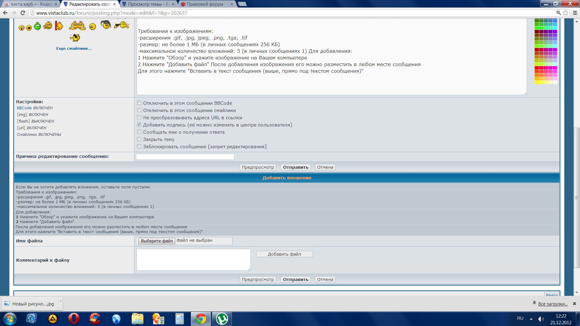The width and height of the screenshot is (580, 326).
Task: Insert the smiley wearing ushanka hat
Action: (106, 25)
